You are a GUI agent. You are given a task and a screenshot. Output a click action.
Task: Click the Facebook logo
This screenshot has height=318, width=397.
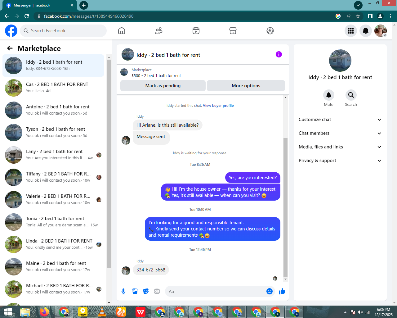point(11,31)
